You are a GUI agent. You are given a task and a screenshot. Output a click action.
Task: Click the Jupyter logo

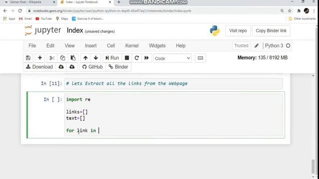pyautogui.click(x=42, y=31)
